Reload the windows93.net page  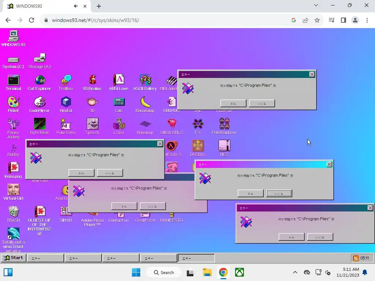31,20
